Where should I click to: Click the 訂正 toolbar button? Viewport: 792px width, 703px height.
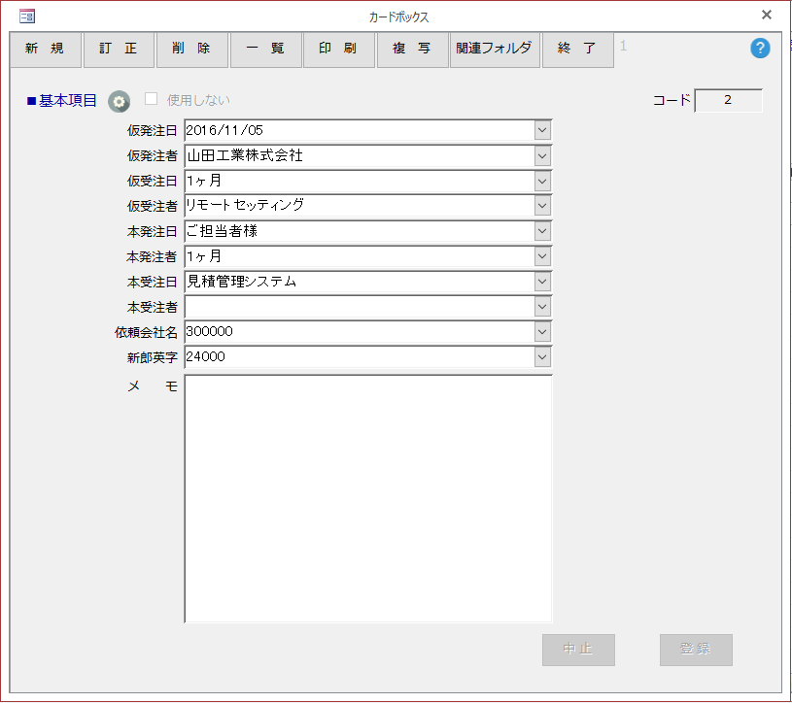pyautogui.click(x=119, y=49)
